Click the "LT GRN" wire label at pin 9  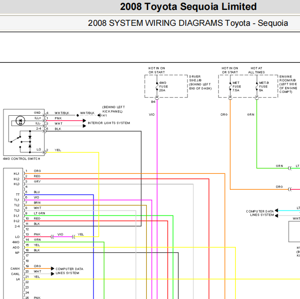39,213
